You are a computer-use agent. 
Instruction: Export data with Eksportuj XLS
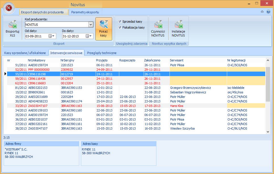[12, 29]
